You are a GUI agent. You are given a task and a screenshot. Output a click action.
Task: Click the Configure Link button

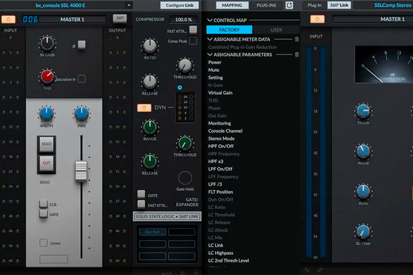click(179, 5)
